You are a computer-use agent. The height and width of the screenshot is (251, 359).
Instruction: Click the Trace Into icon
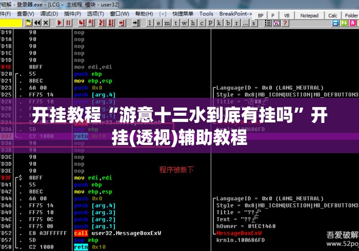pos(102,23)
